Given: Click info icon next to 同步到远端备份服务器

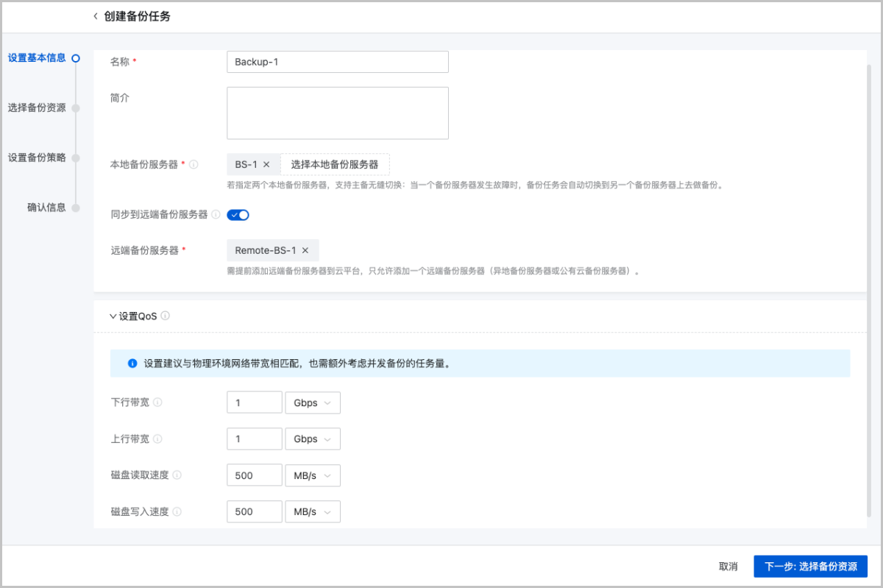Looking at the screenshot, I should pos(216,215).
